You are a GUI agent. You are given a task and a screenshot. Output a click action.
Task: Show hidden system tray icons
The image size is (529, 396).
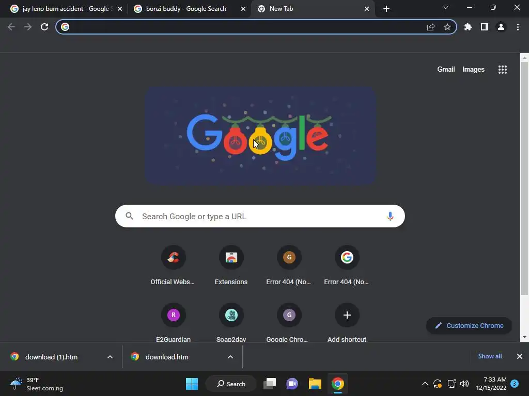425,384
